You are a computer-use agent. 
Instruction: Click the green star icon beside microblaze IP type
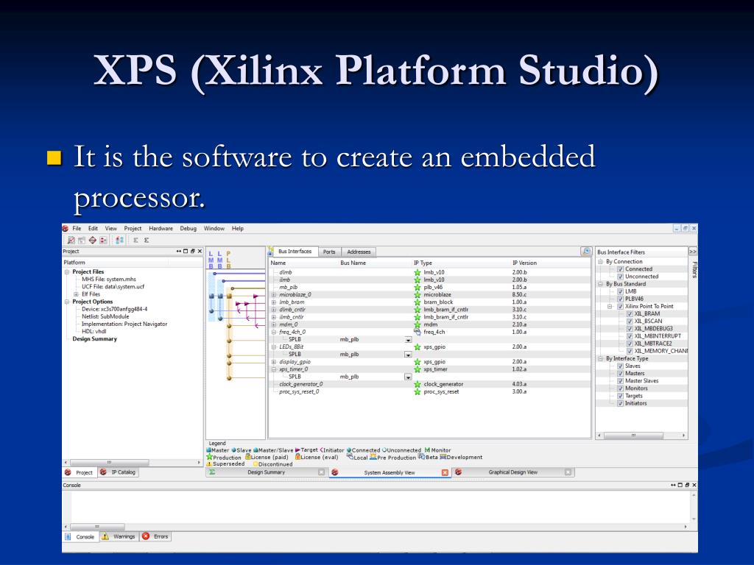[x=417, y=295]
